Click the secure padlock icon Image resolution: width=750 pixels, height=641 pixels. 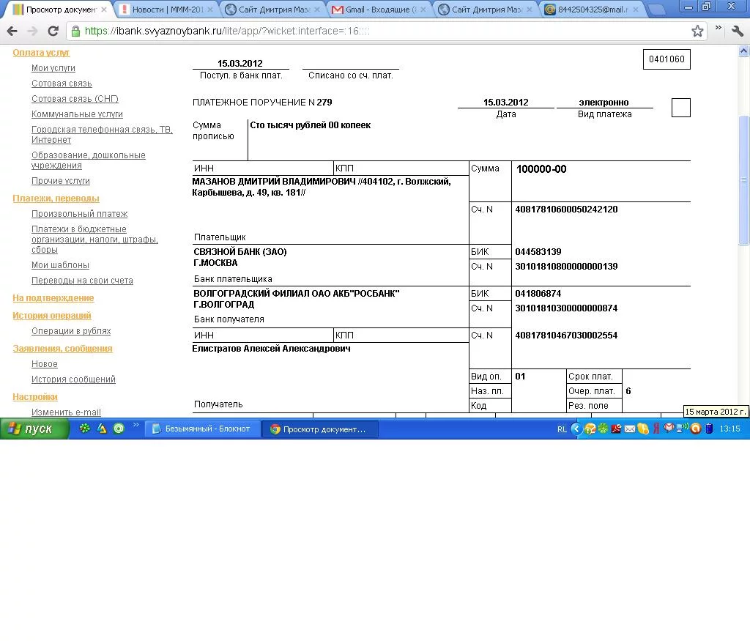click(x=75, y=31)
